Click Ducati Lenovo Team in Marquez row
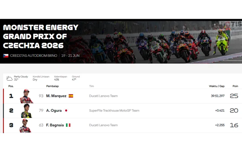 coord(103,96)
